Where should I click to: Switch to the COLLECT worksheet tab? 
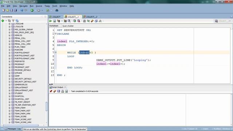pos(56,17)
